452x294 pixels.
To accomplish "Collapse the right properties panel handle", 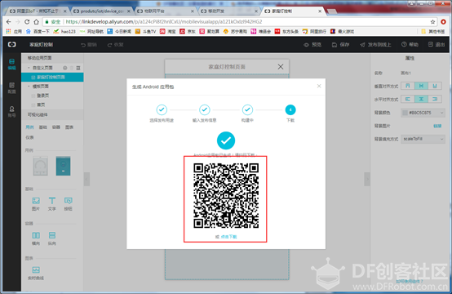I will coord(367,179).
